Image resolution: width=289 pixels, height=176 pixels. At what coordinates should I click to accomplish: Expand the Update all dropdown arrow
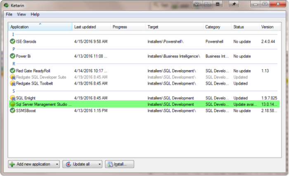tap(100, 164)
